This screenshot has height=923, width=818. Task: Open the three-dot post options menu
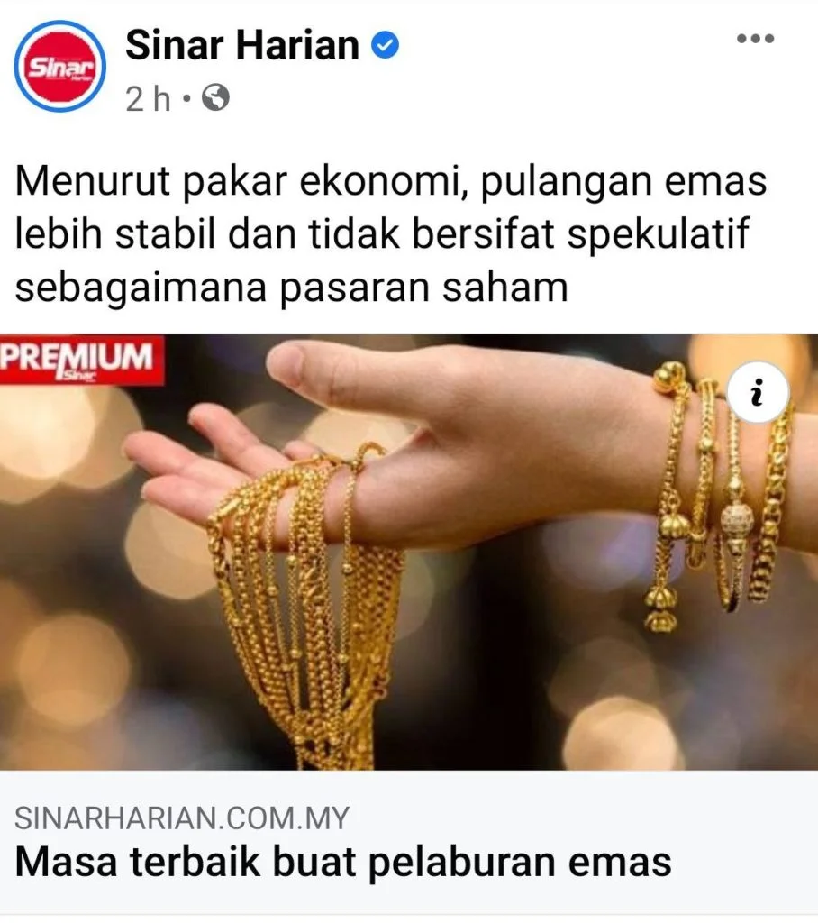[x=756, y=39]
